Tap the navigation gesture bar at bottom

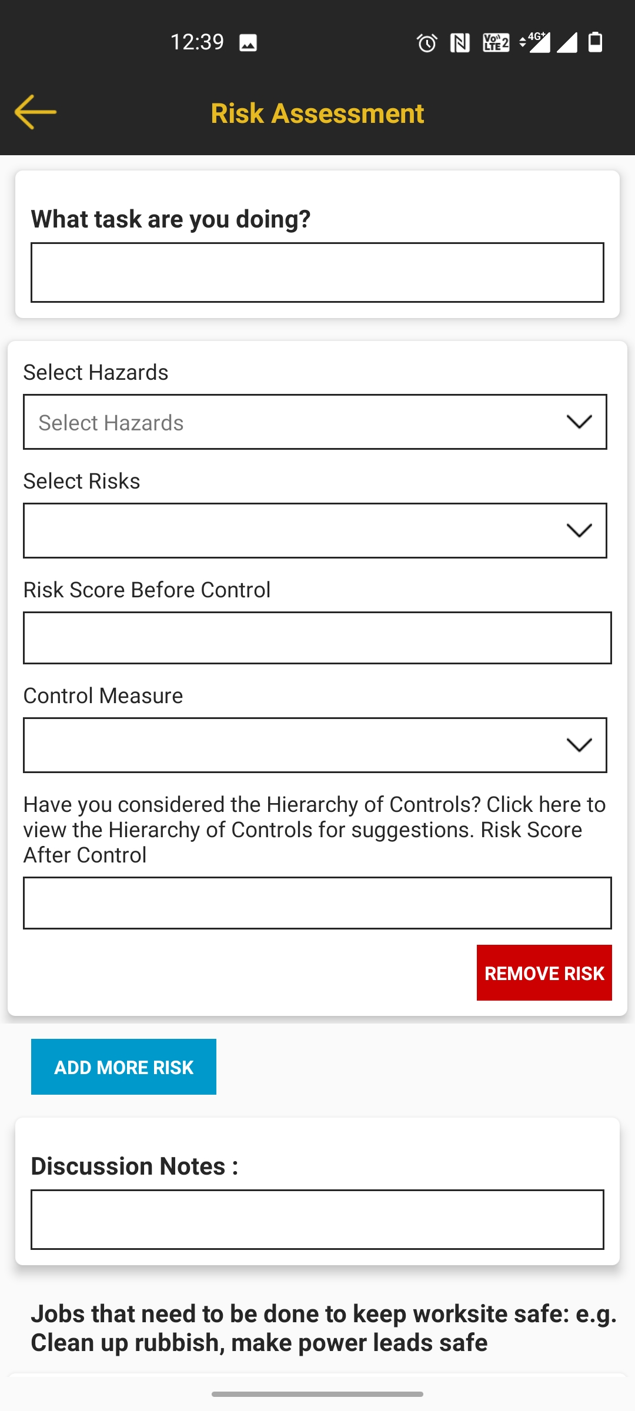coord(317,1393)
